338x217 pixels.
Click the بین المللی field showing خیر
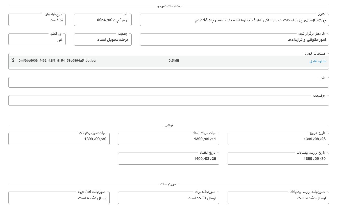(37, 40)
